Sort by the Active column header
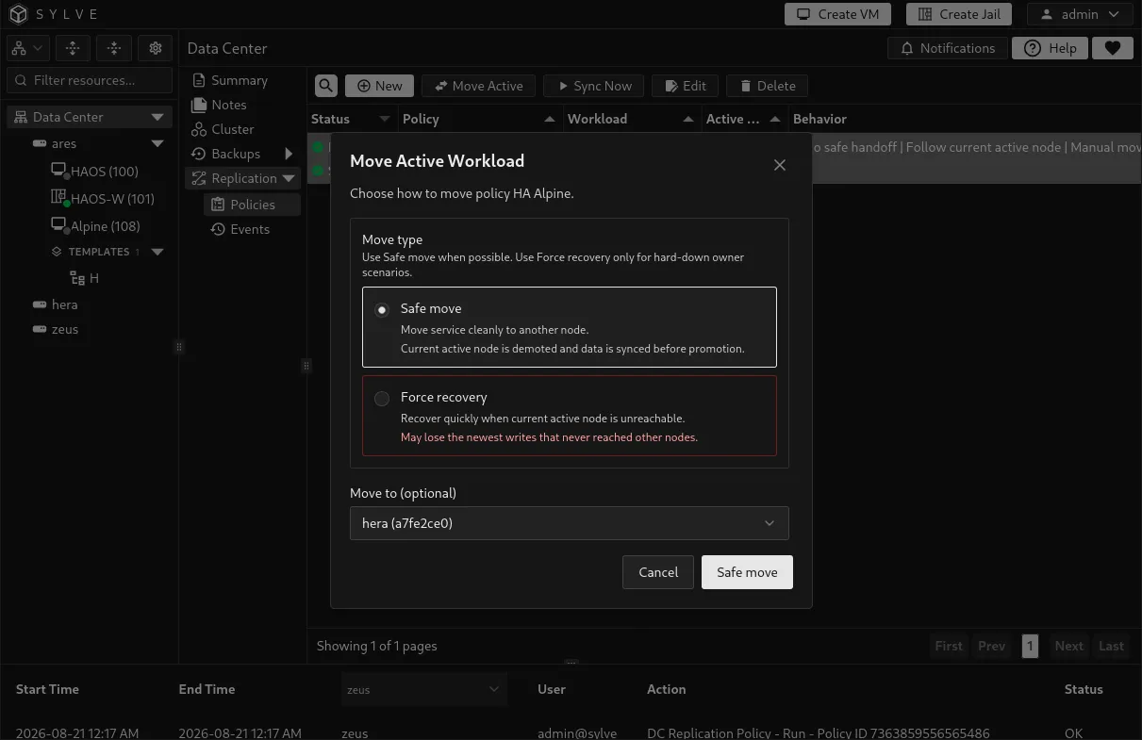1142x740 pixels. click(743, 119)
